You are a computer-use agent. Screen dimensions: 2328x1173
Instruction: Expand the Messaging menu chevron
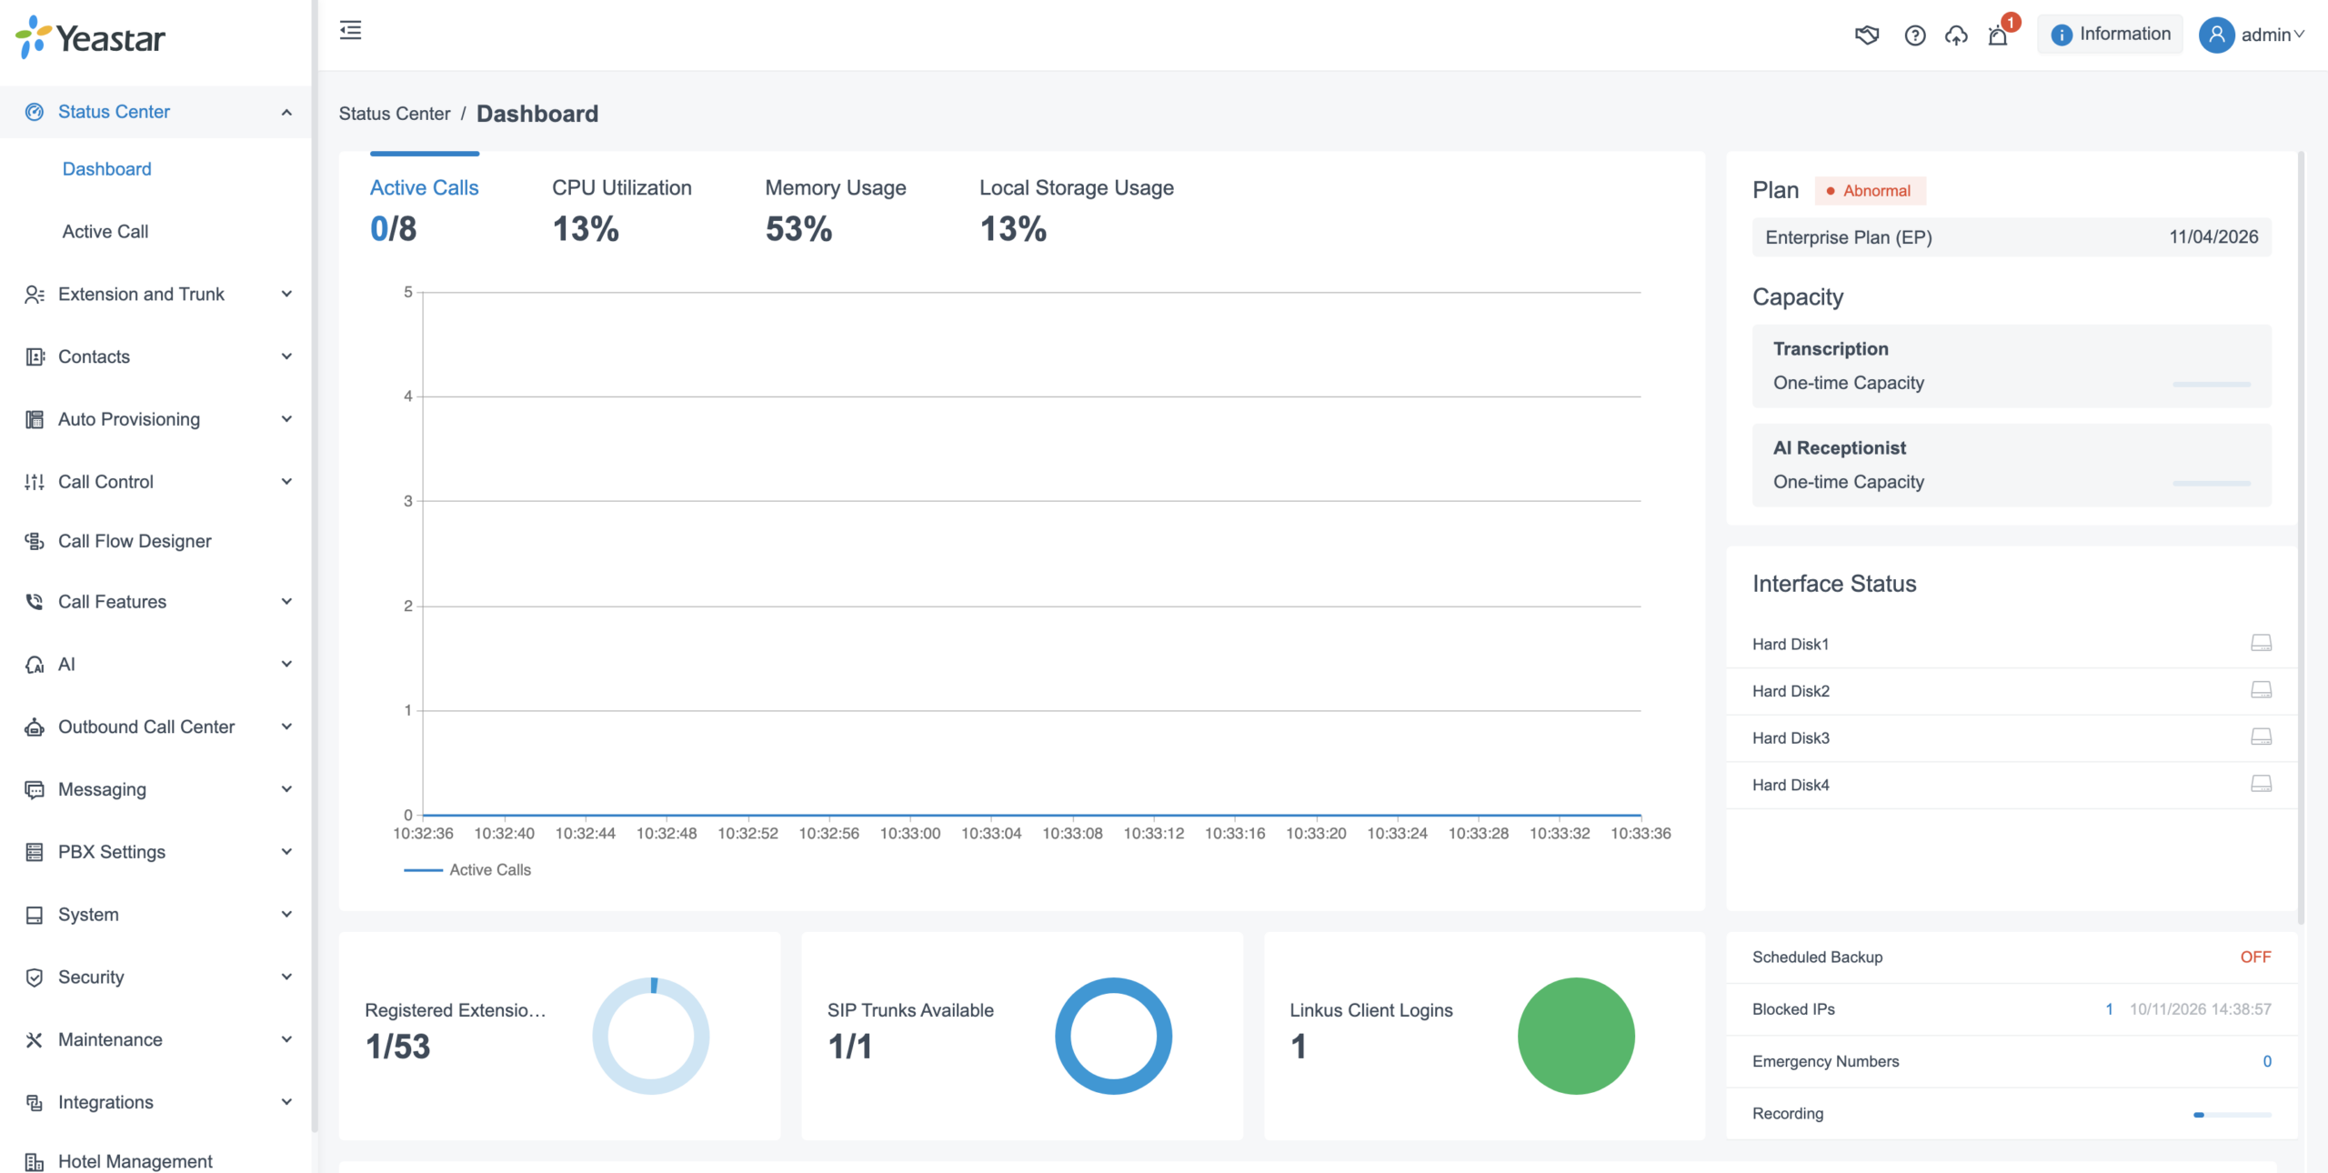tap(286, 789)
